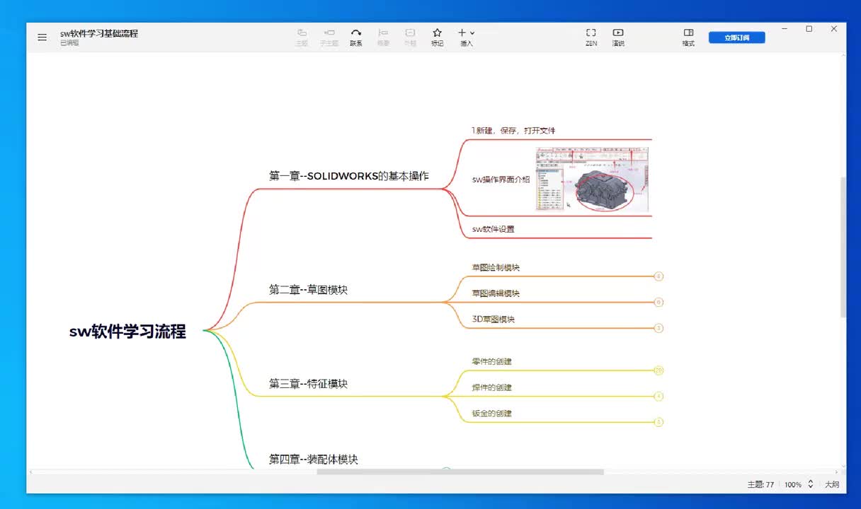Click the SolidWorks interface screenshot image
The height and width of the screenshot is (509, 861).
click(593, 180)
